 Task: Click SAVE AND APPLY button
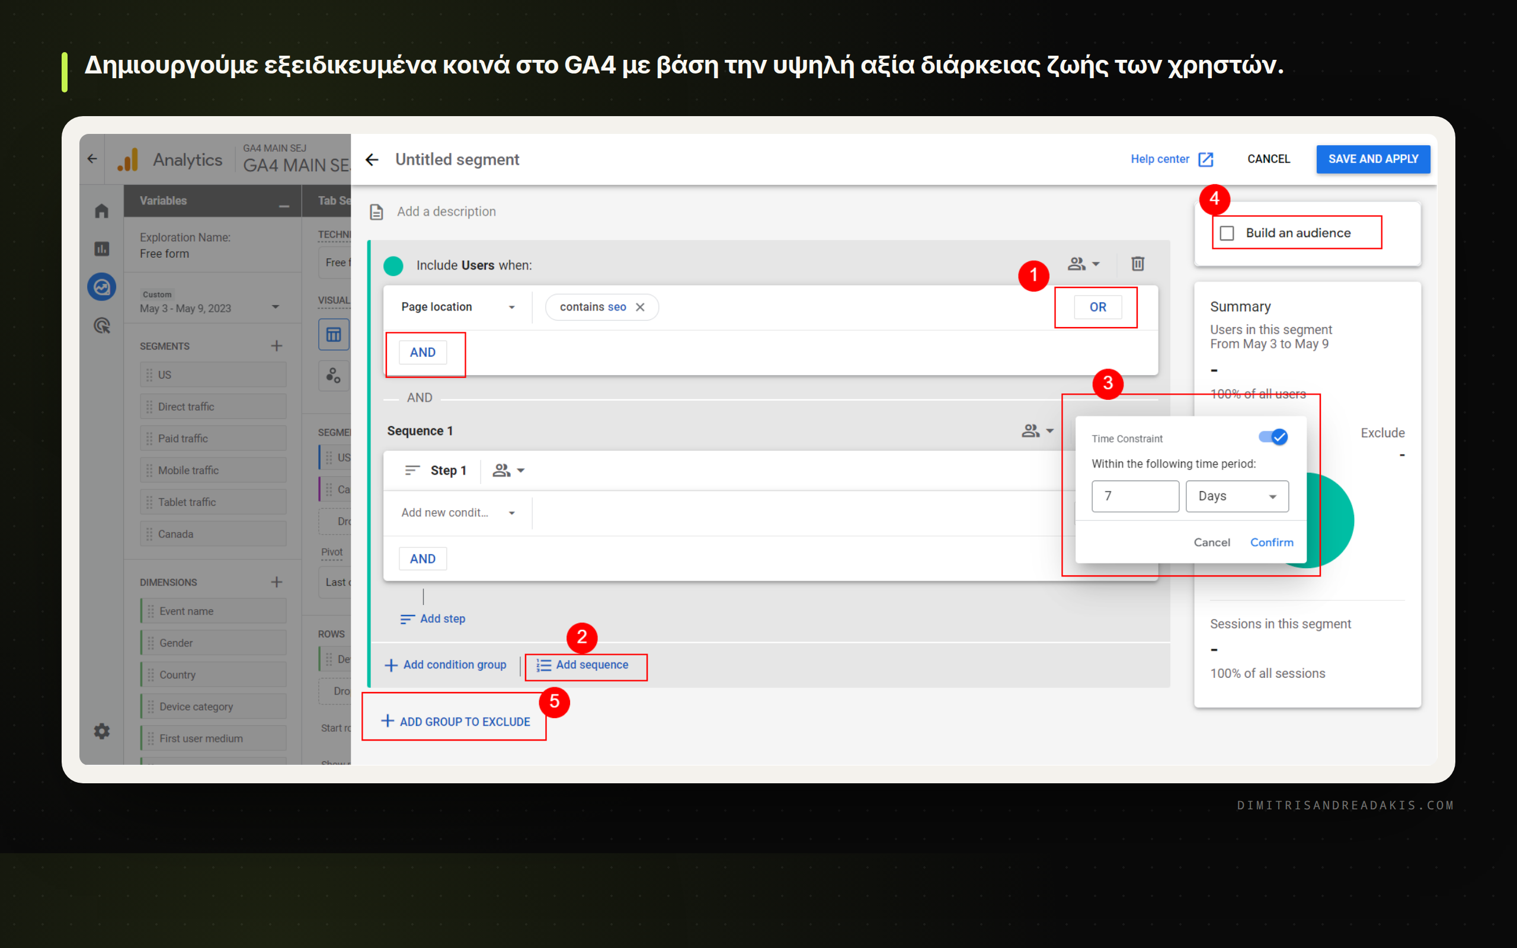coord(1373,159)
